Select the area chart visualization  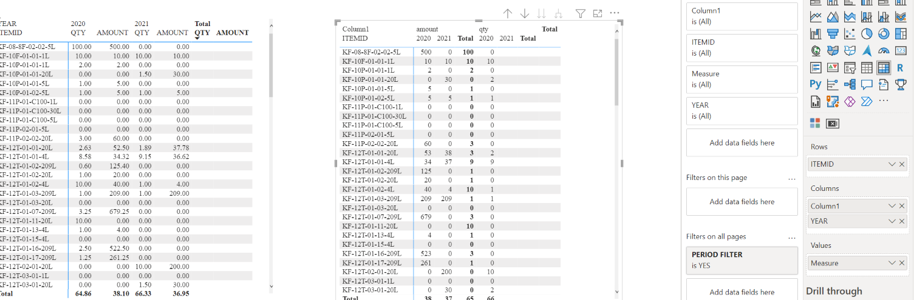pyautogui.click(x=833, y=17)
